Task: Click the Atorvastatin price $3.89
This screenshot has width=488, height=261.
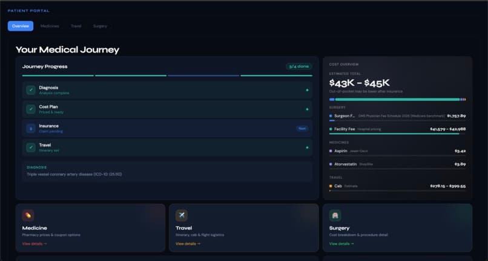Action: [x=460, y=164]
